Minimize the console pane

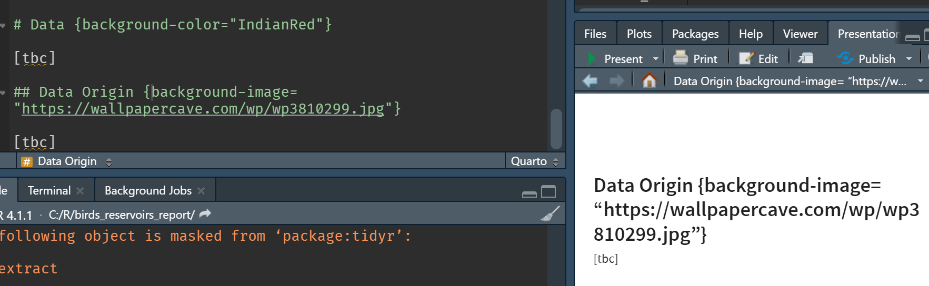coord(530,194)
